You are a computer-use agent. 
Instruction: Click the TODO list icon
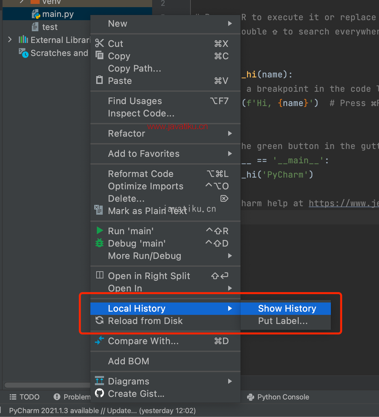click(13, 397)
